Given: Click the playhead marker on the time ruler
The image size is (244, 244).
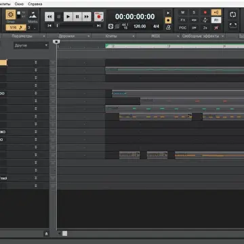Looking at the screenshot, I should click(56, 42).
